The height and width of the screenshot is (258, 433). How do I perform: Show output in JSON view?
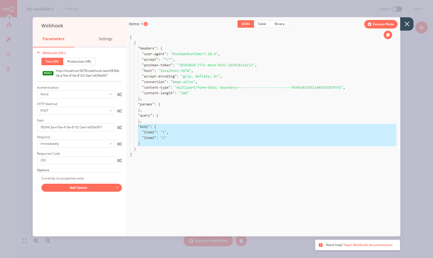tap(246, 24)
